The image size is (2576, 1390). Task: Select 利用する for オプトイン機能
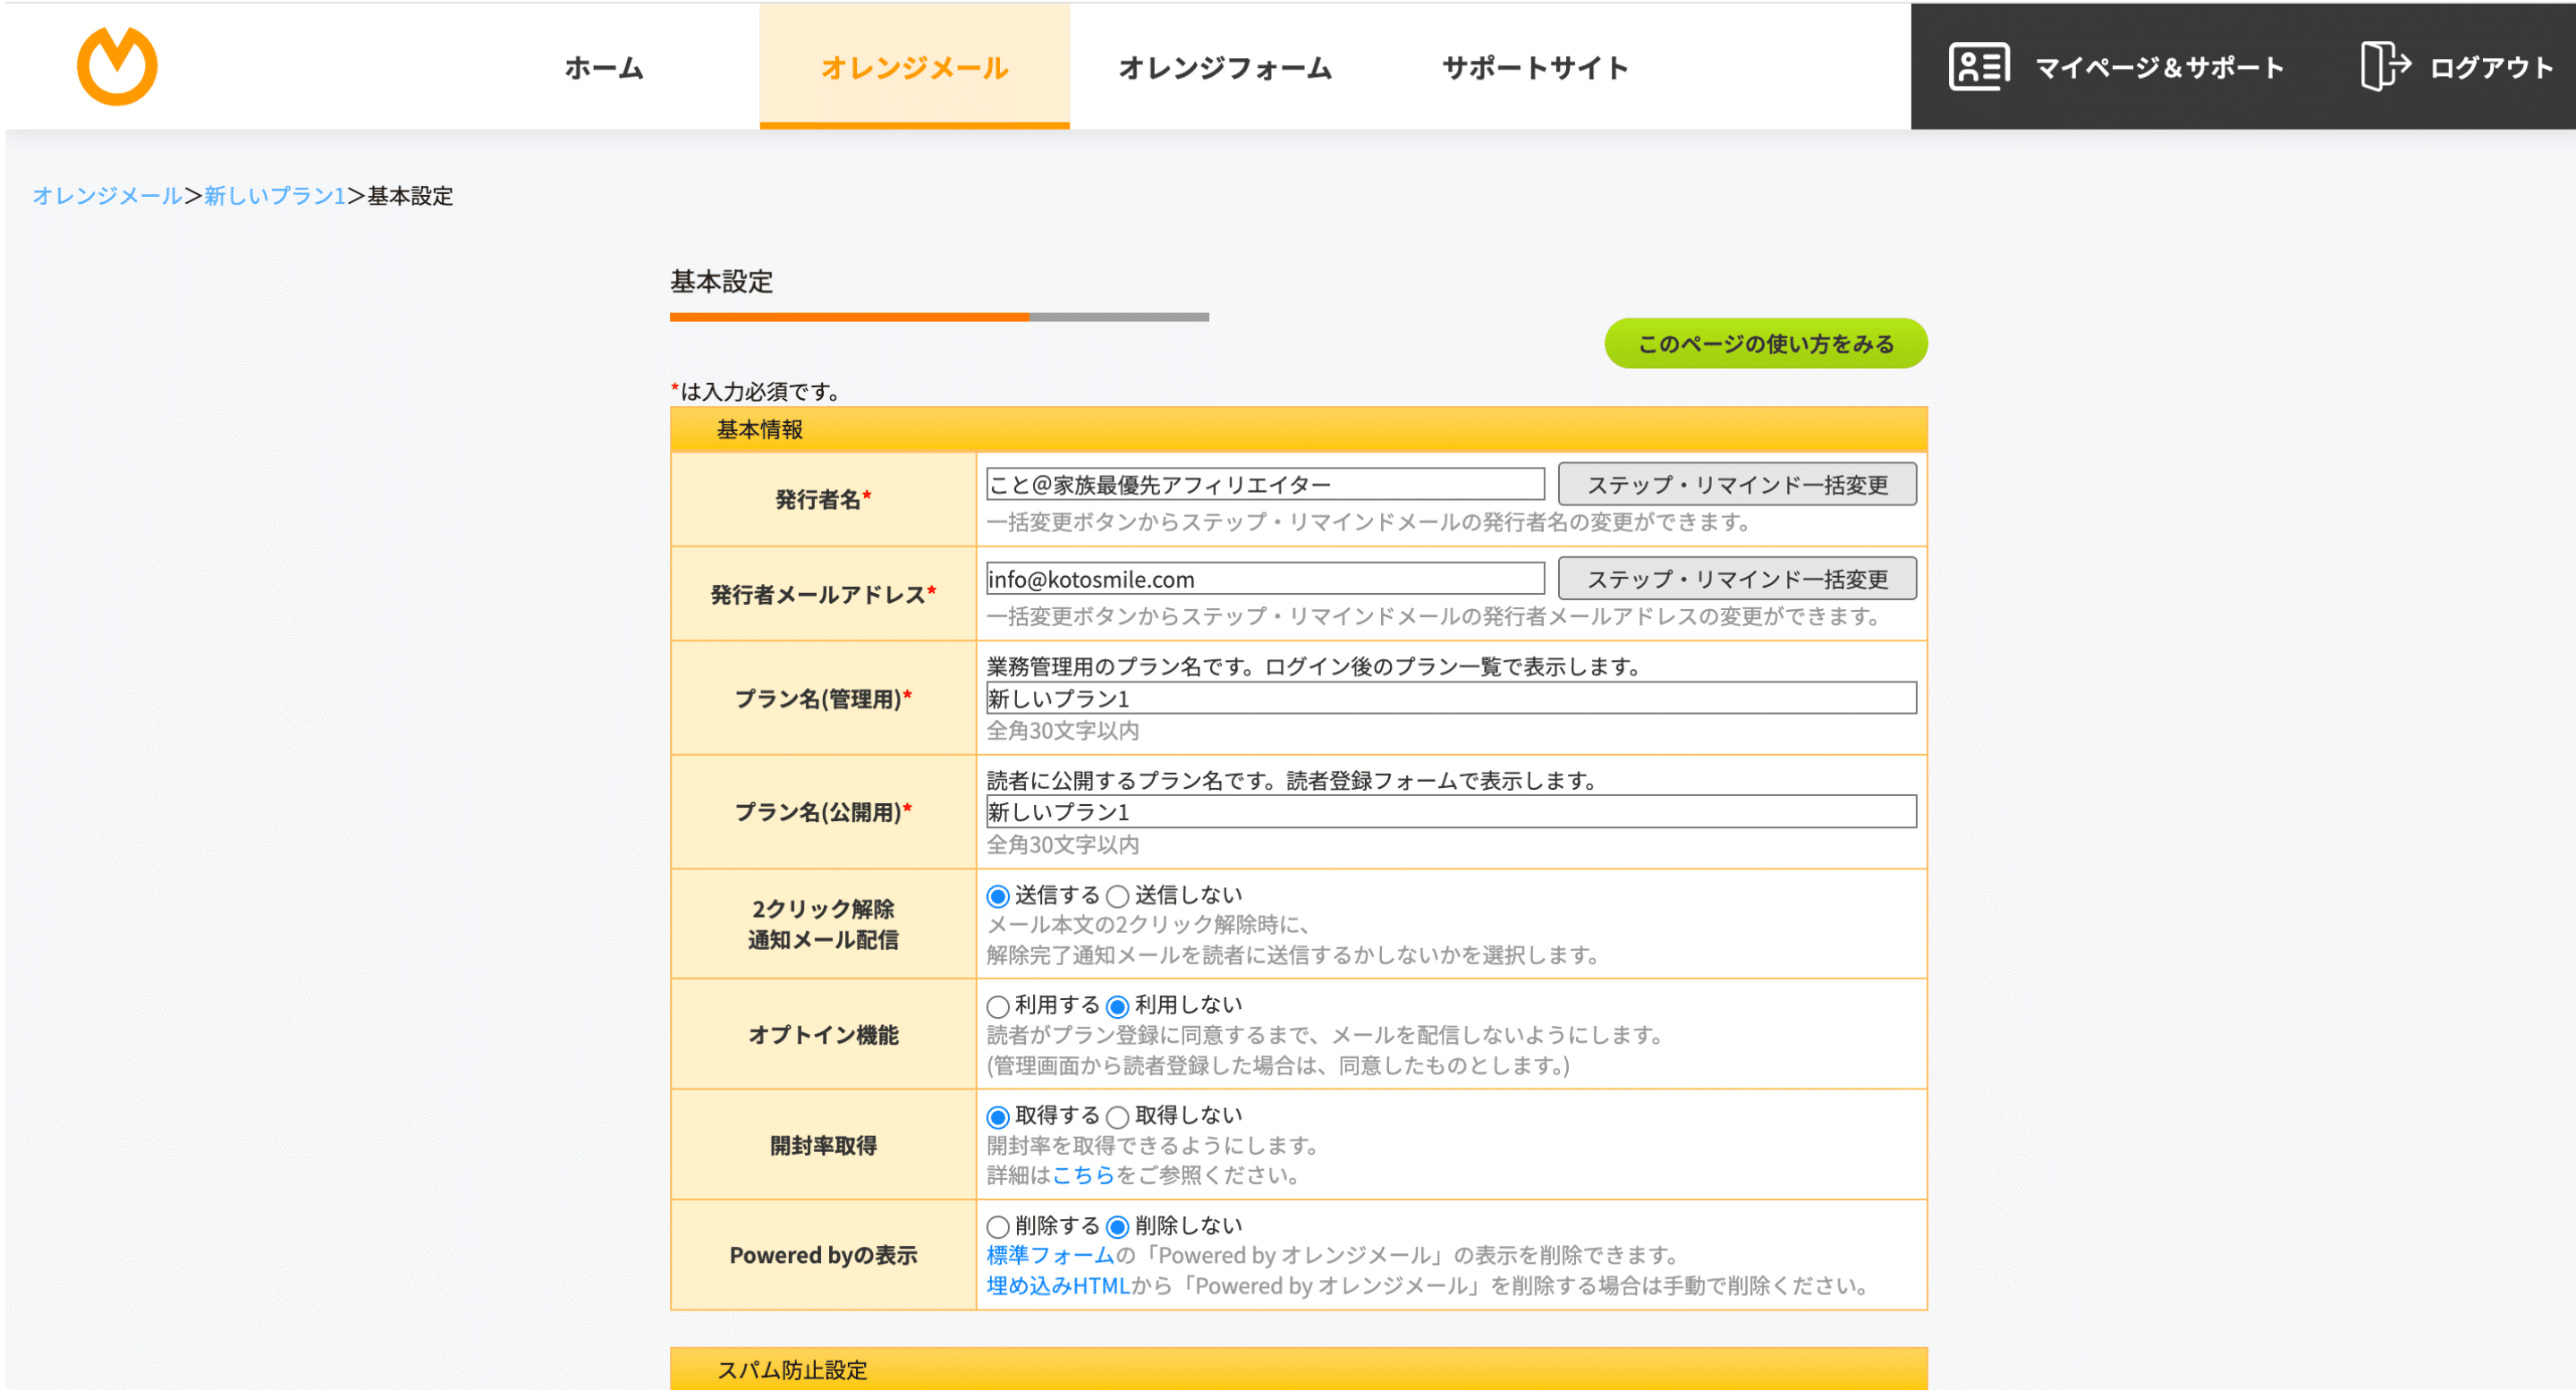pos(997,1006)
